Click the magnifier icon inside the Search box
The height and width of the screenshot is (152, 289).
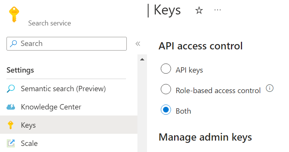[14, 44]
